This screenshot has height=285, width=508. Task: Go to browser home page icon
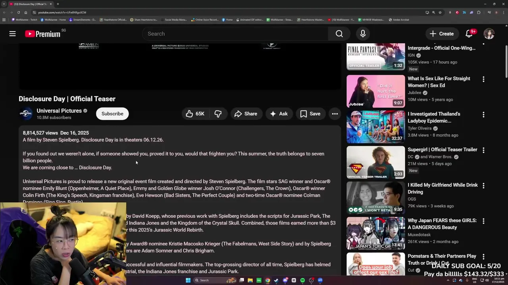point(26,12)
